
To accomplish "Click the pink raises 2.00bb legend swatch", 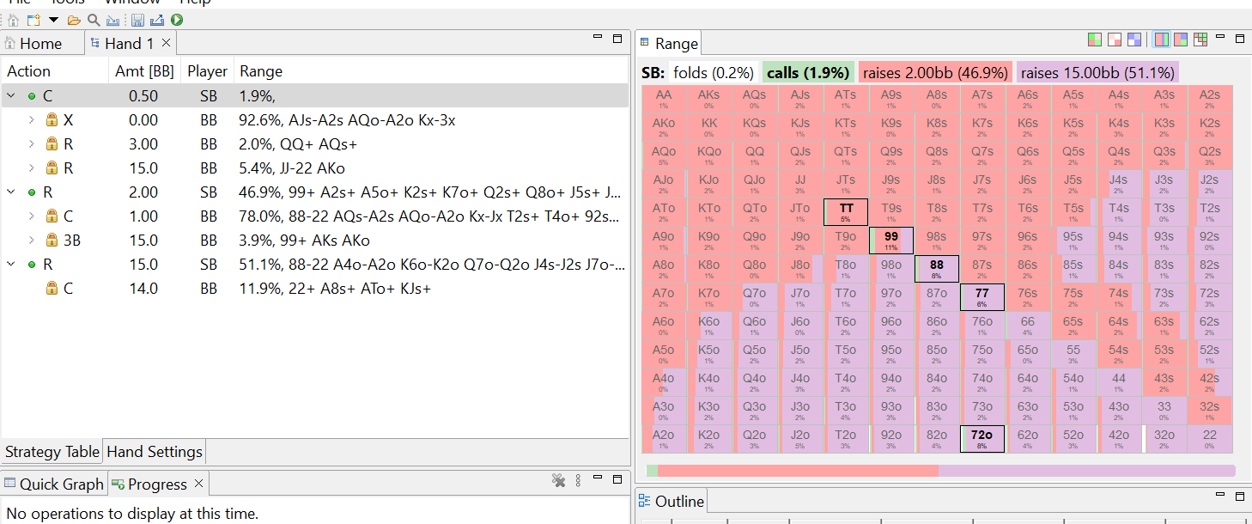I will click(x=934, y=73).
